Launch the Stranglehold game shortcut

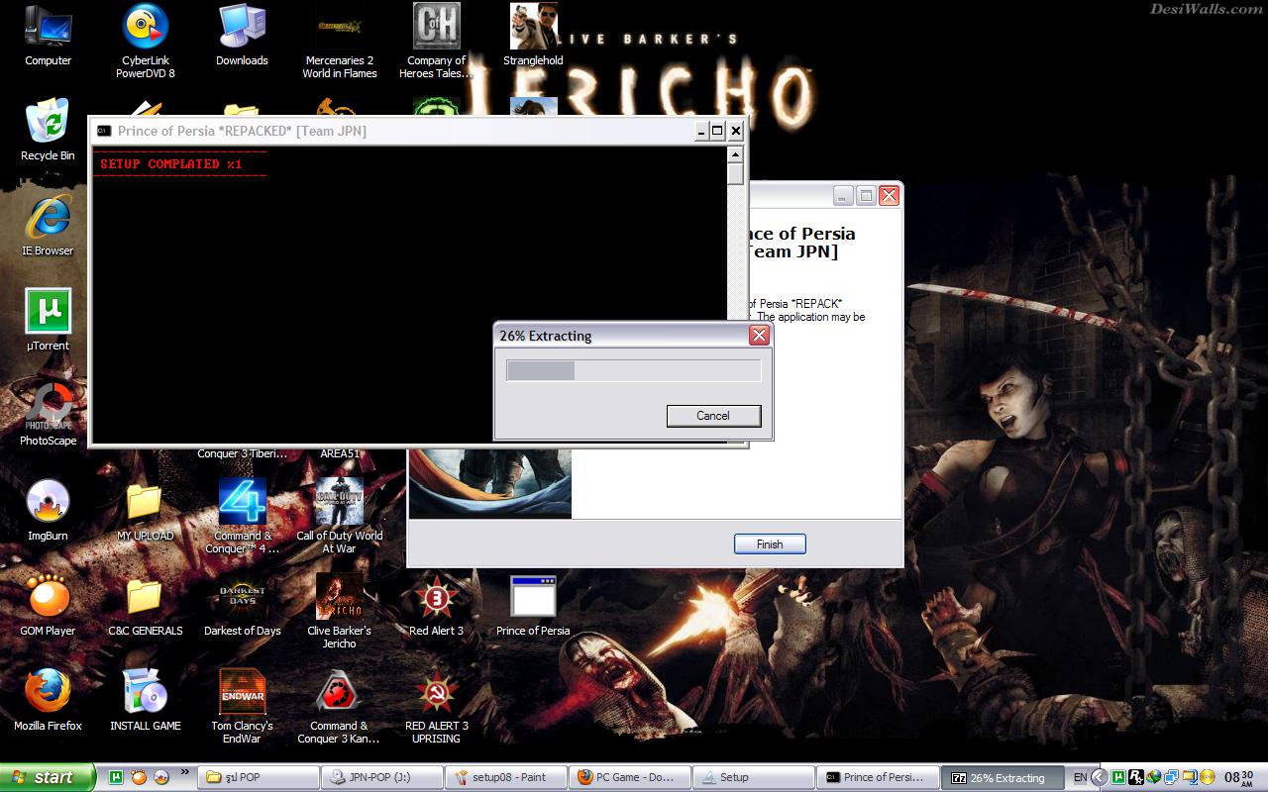click(x=533, y=36)
